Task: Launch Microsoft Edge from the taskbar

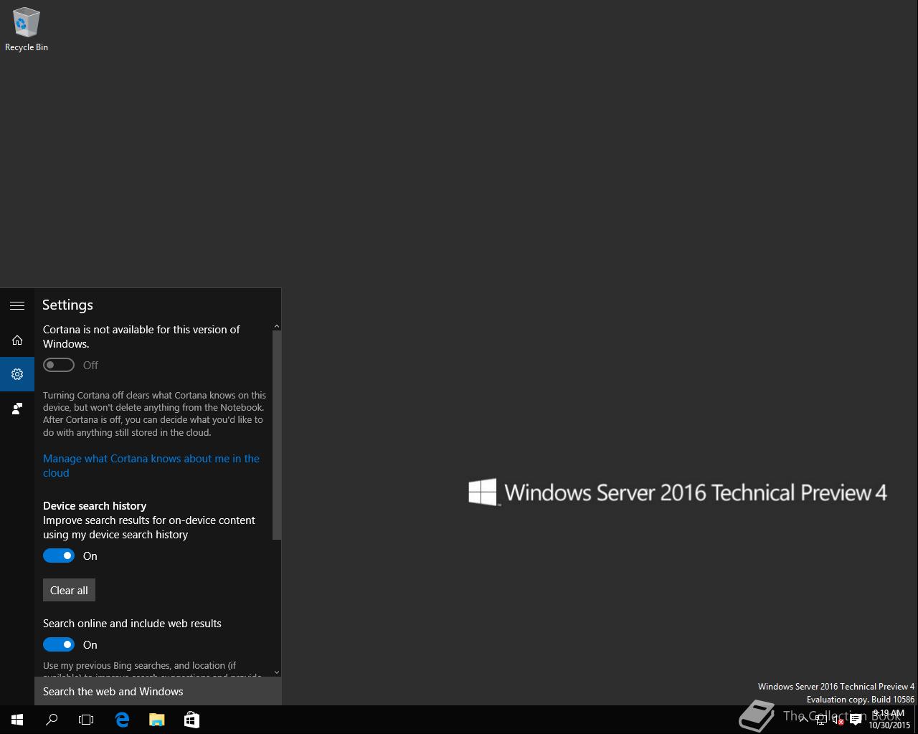Action: pyautogui.click(x=122, y=720)
